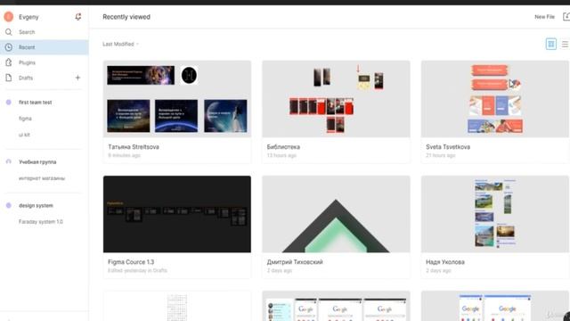Click the Татьяна Streltsova file name
This screenshot has width=570, height=321.
[134, 147]
